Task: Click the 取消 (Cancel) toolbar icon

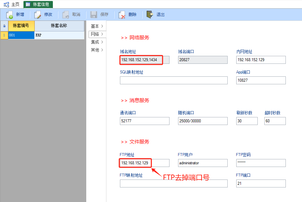Action: [x=66, y=15]
